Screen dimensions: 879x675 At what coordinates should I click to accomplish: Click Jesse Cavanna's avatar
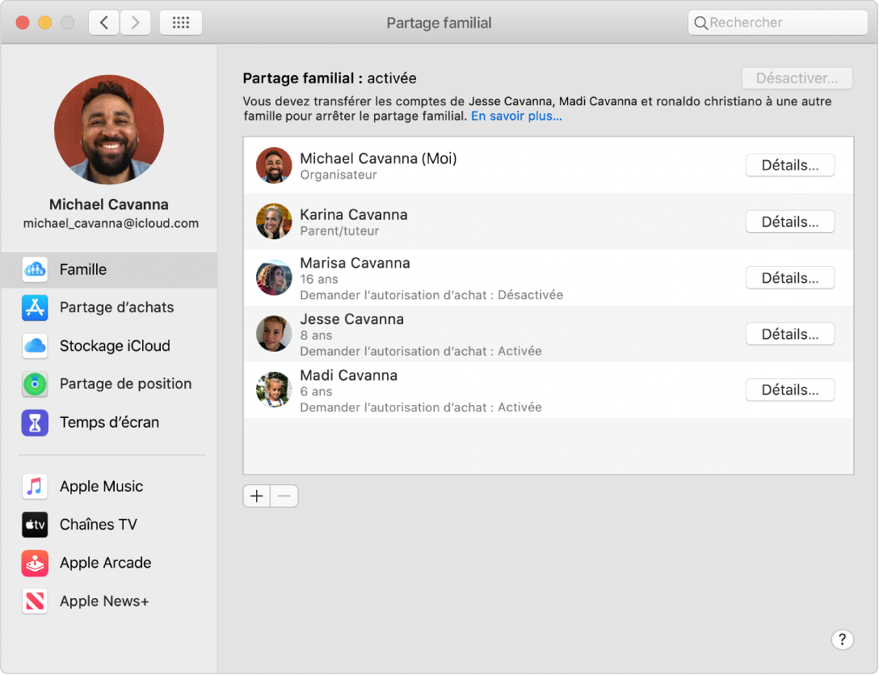click(274, 334)
